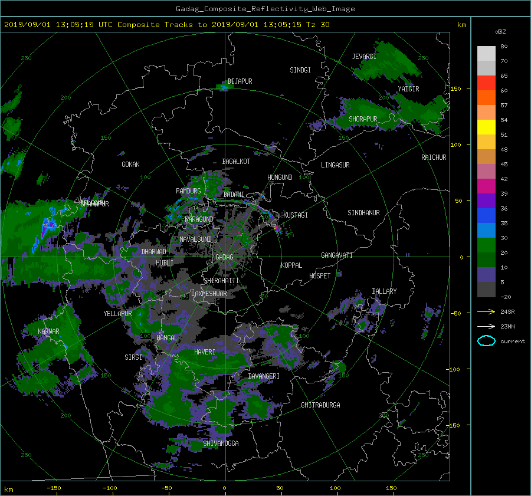Select the red 60–65 dBZ swatch

point(486,83)
